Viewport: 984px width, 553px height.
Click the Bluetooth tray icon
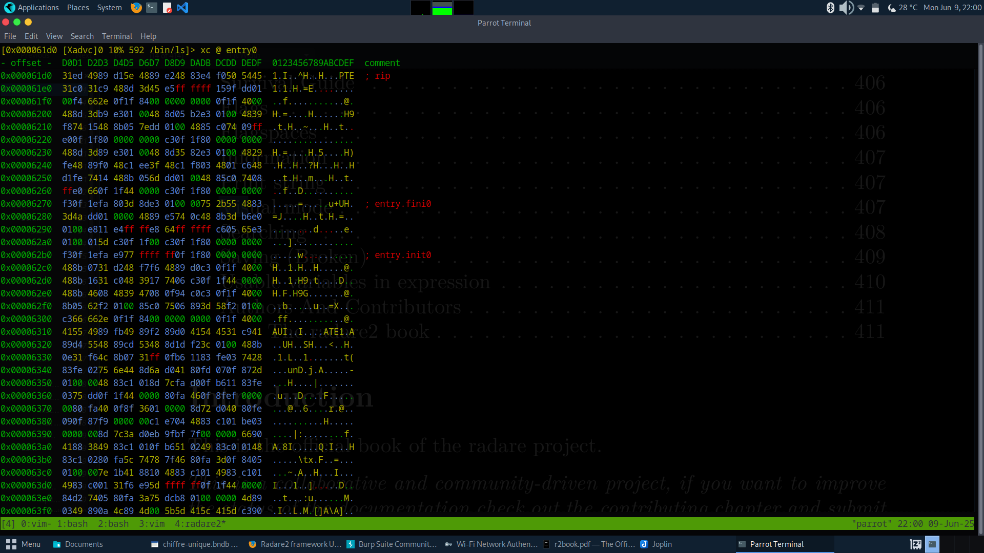(830, 8)
